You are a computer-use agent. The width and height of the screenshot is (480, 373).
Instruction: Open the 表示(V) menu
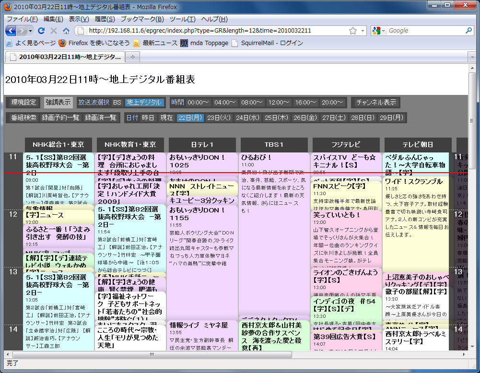(79, 19)
